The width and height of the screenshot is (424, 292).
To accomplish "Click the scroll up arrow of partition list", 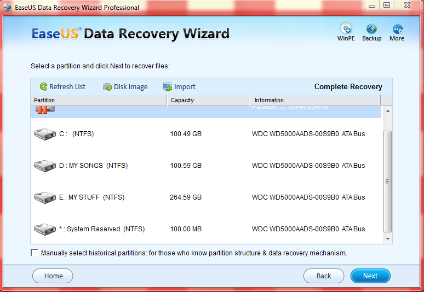I will click(388, 111).
